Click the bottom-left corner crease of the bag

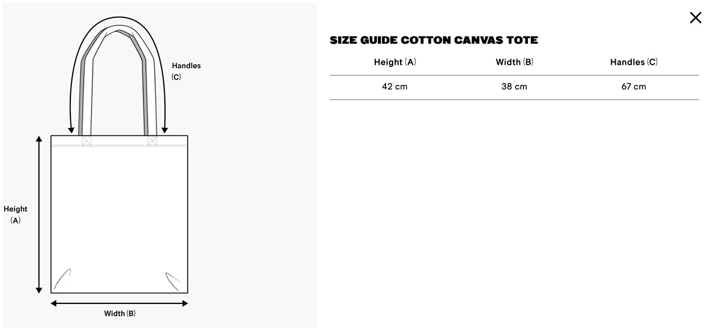(62, 278)
